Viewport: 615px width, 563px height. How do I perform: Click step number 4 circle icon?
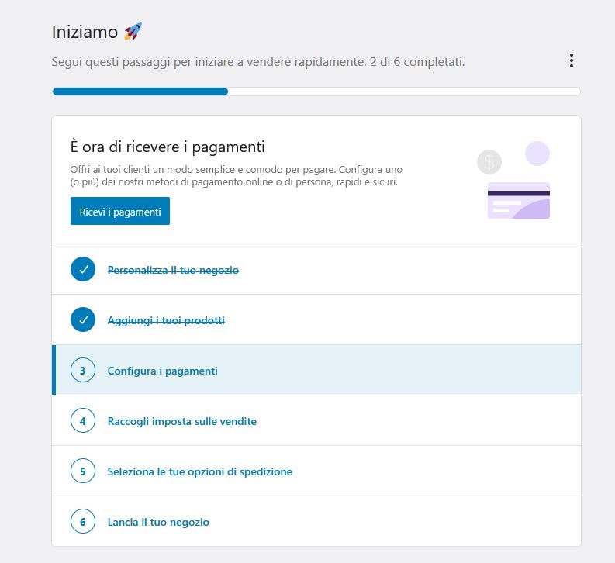point(83,420)
